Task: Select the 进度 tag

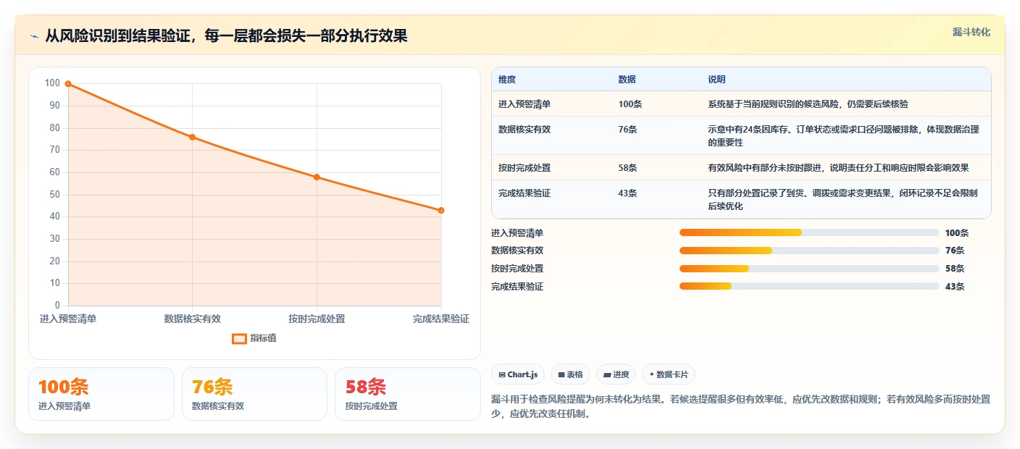Action: 616,374
